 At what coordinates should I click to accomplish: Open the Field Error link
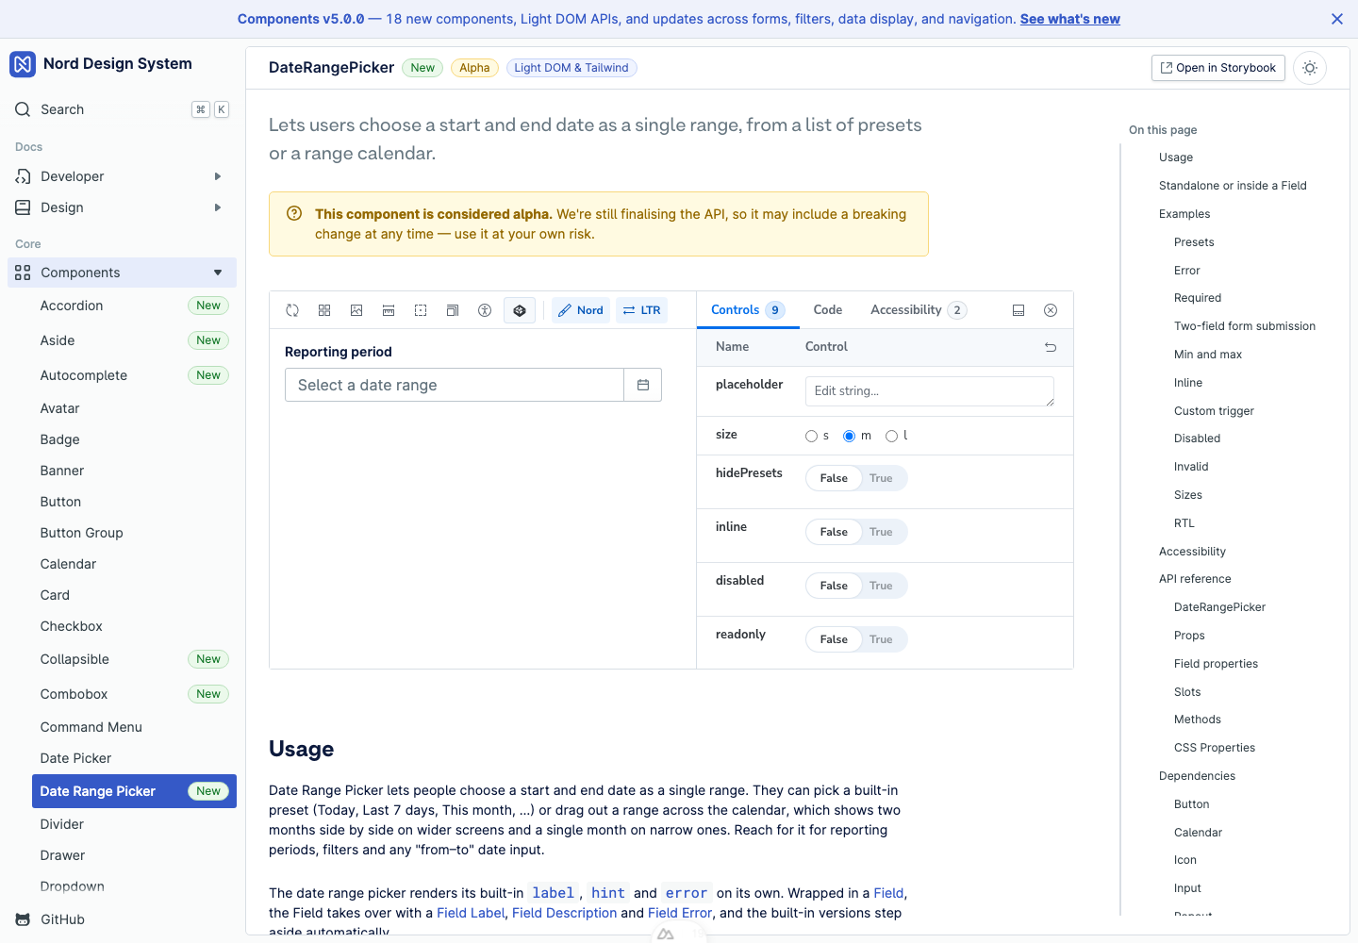[680, 913]
